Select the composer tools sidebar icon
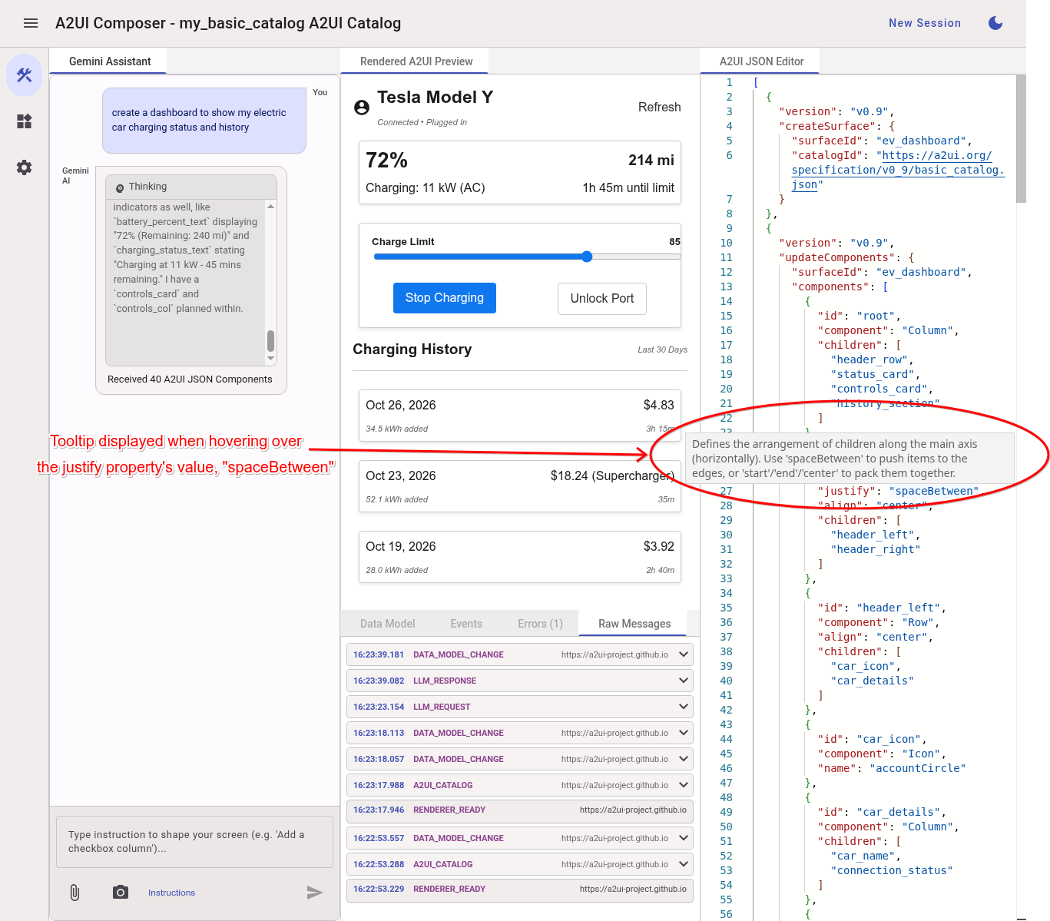Image resolution: width=1050 pixels, height=921 pixels. [25, 75]
